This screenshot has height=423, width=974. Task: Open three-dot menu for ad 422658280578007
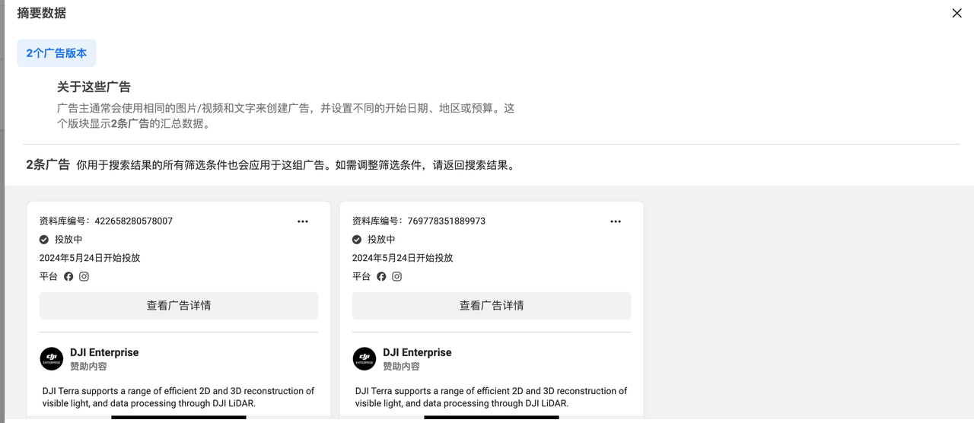tap(303, 221)
